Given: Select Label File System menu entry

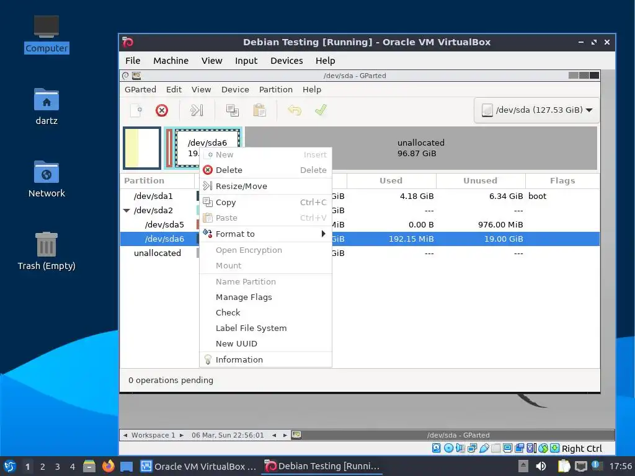Looking at the screenshot, I should [265, 328].
